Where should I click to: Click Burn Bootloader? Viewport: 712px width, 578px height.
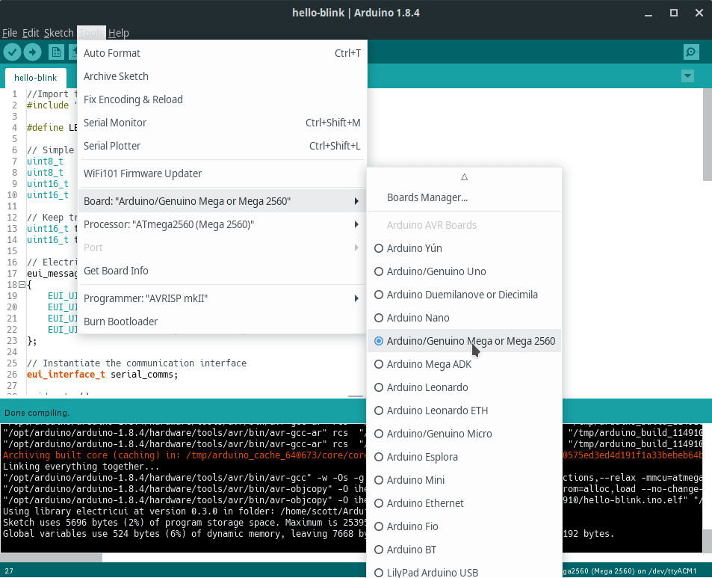pos(120,322)
